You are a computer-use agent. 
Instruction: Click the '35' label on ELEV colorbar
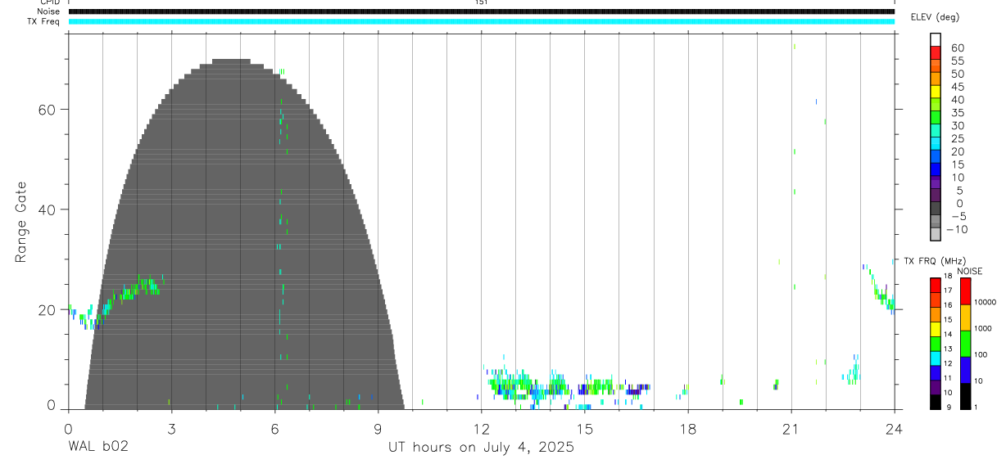point(957,113)
